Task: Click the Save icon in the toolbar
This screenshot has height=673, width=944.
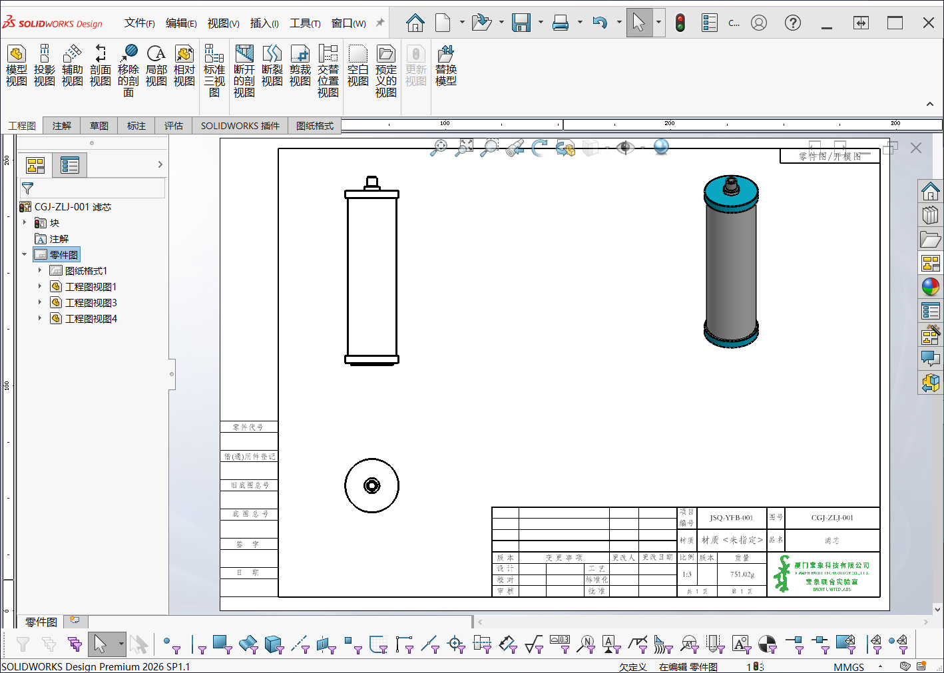Action: tap(521, 23)
